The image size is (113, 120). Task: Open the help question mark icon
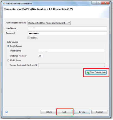pos(6,112)
